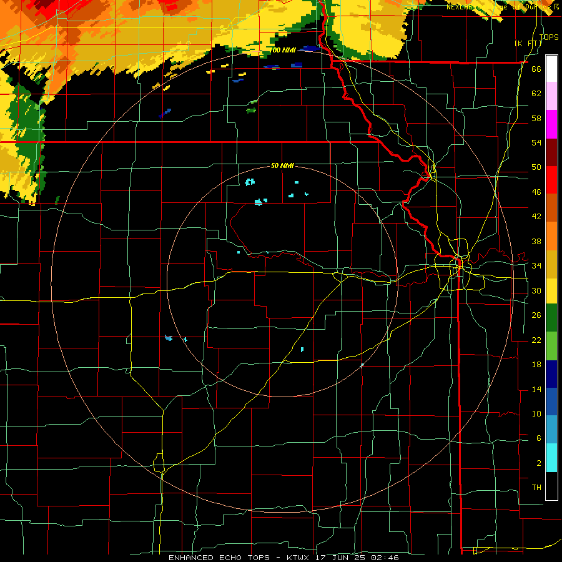562x562 pixels.
Task: Click the dark green legend swatch
Action: (551, 318)
